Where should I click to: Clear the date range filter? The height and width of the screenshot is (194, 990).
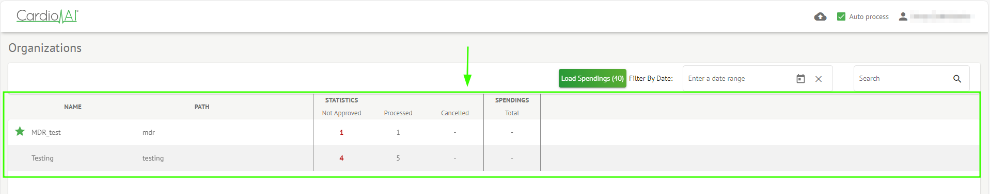pos(819,79)
